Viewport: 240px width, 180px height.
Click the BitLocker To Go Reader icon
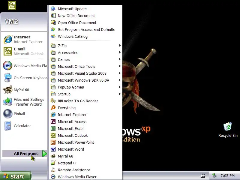pyautogui.click(x=53, y=101)
